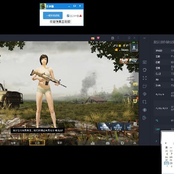
Task: Select the 空格 key mapping row
Action: 164,68
